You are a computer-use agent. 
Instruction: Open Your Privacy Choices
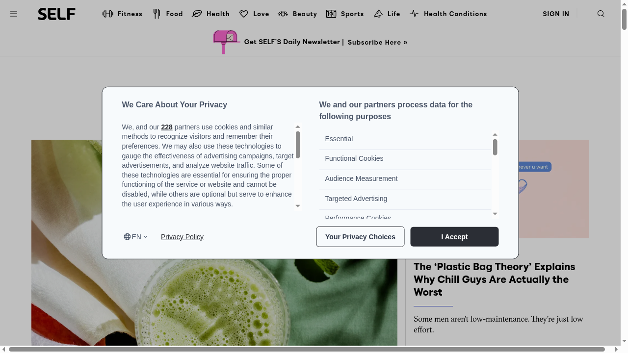(x=360, y=237)
